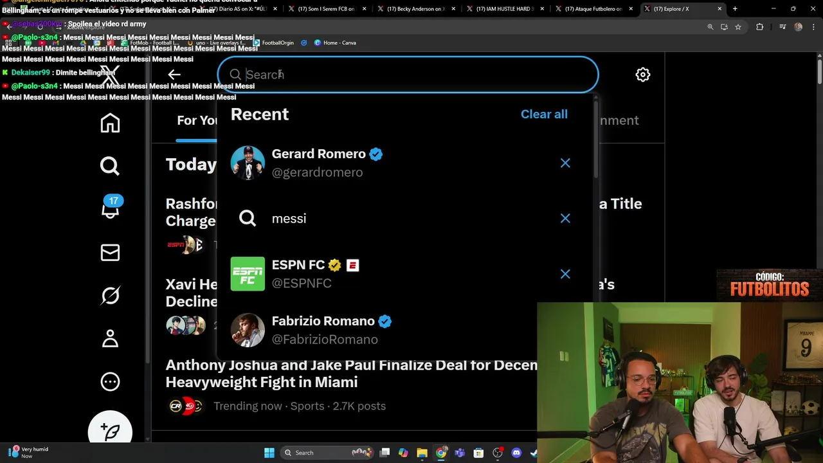Switch to Ataque Futbolero browser tab
Image resolution: width=823 pixels, height=463 pixels.
coord(593,9)
